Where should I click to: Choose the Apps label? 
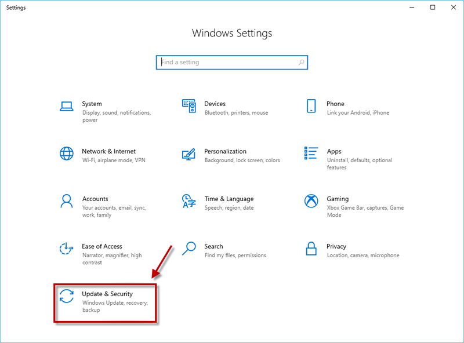pyautogui.click(x=334, y=151)
